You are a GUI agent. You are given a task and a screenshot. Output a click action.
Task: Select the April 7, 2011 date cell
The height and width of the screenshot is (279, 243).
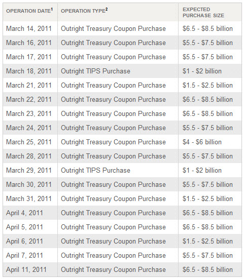(x=24, y=255)
